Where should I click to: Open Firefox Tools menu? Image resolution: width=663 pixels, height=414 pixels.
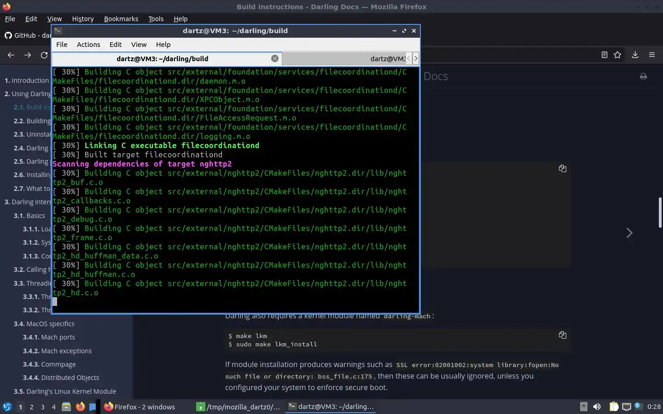[156, 19]
